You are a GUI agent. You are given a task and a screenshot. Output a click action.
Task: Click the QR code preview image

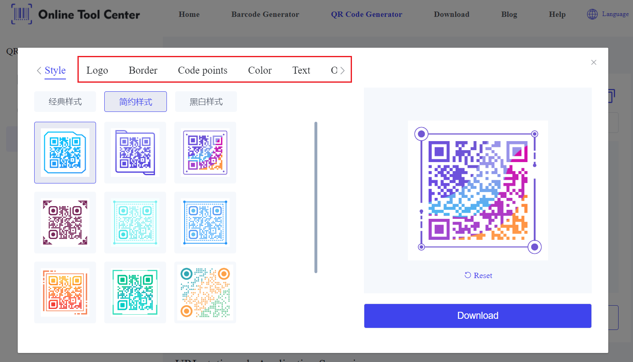pyautogui.click(x=478, y=190)
